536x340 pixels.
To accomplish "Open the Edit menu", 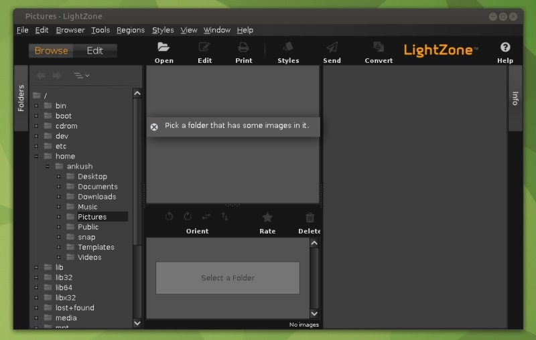I will point(42,30).
